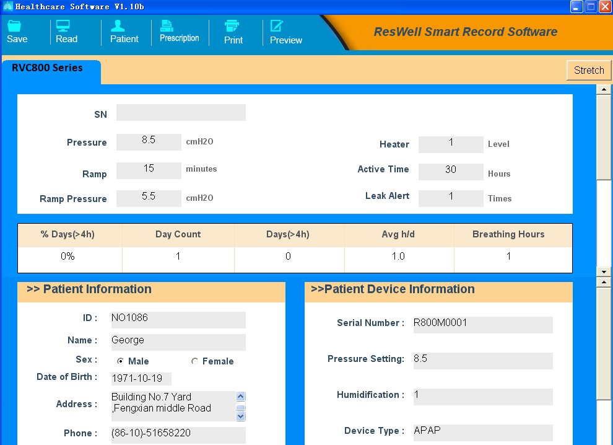
Task: Click the Avg h/d column header
Action: coord(399,236)
